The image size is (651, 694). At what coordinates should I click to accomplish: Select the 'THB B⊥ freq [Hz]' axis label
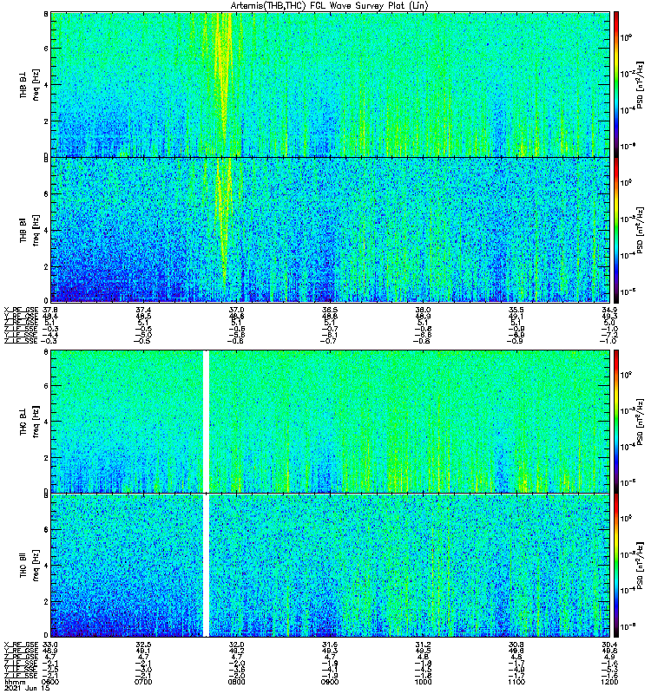[x=30, y=84]
